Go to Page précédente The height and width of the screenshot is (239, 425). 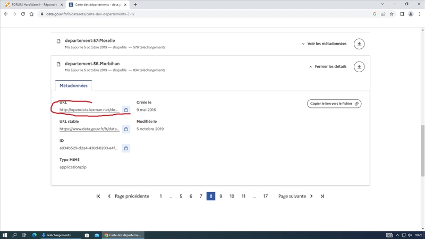129,196
